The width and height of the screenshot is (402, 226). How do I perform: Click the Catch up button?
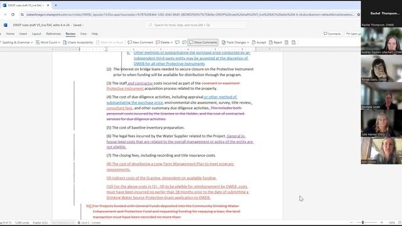click(352, 34)
